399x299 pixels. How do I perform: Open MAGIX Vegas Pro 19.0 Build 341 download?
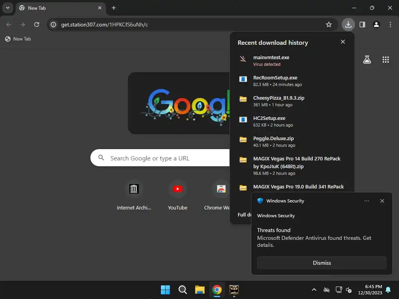coord(292,187)
